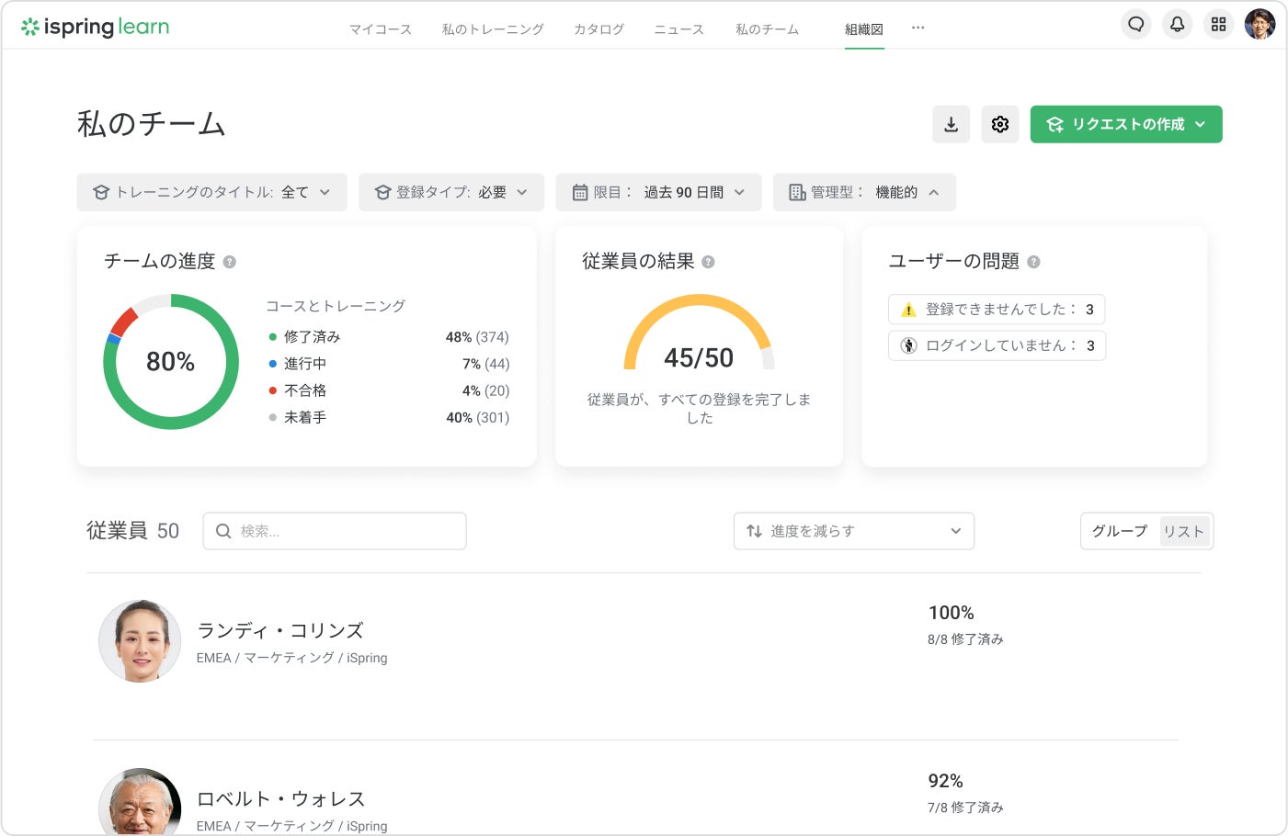Click the 45/50 results gauge arc
This screenshot has width=1288, height=836.
point(700,332)
